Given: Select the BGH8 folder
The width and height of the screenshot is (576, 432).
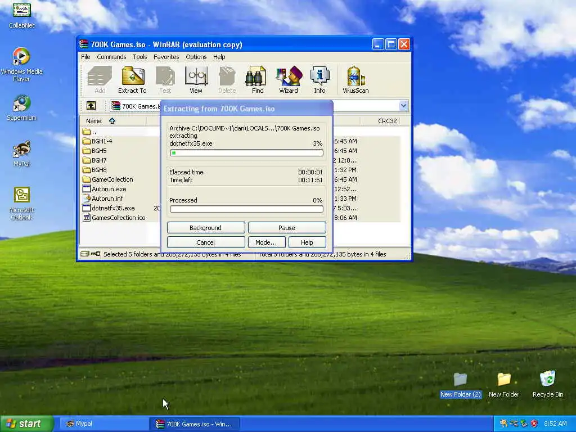Looking at the screenshot, I should pyautogui.click(x=94, y=170).
